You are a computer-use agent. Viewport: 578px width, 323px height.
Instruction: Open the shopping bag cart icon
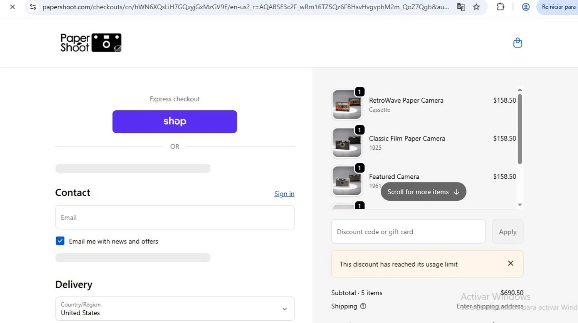coord(518,42)
